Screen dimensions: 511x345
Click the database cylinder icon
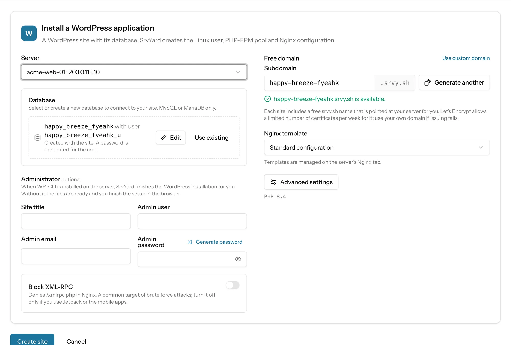click(x=38, y=138)
